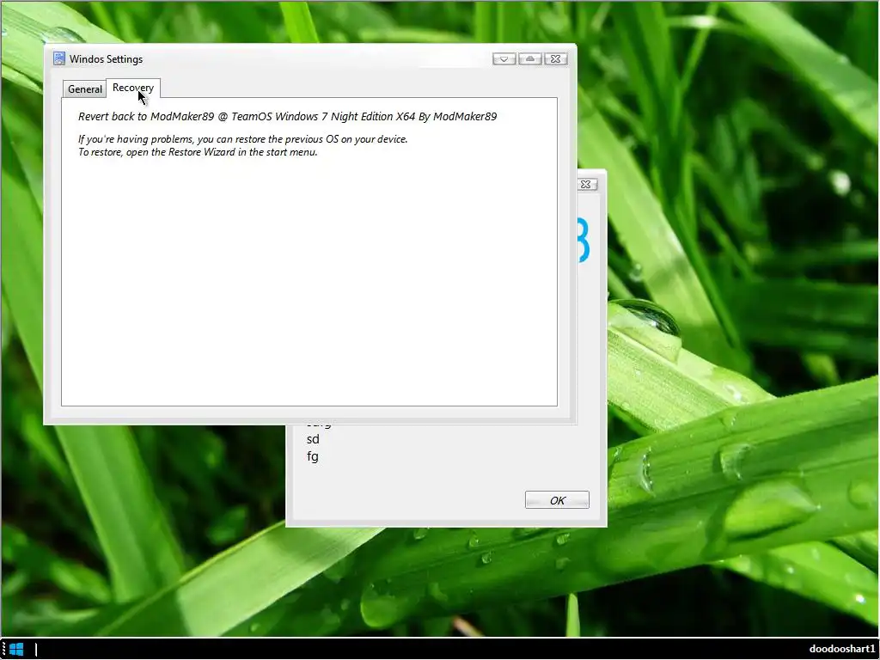Viewport: 880px width, 660px height.
Task: Click the Windos Settings title bar icon
Action: pyautogui.click(x=59, y=58)
